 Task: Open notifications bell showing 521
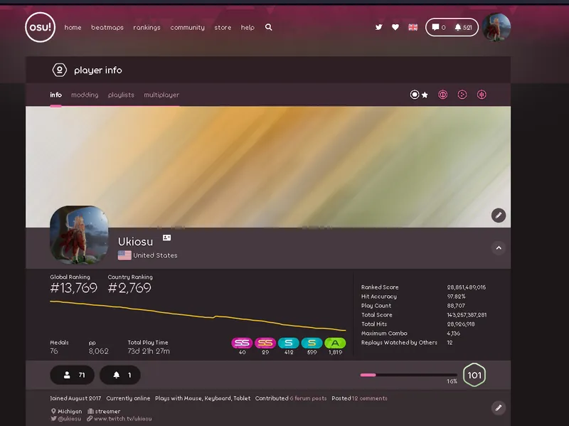point(463,28)
